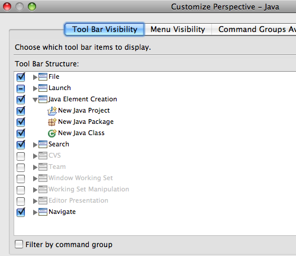Select the New Java Class label

[81, 133]
